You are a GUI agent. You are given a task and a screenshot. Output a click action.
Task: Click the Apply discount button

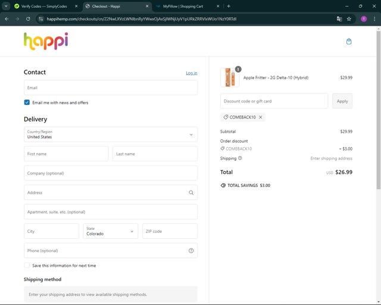point(342,101)
